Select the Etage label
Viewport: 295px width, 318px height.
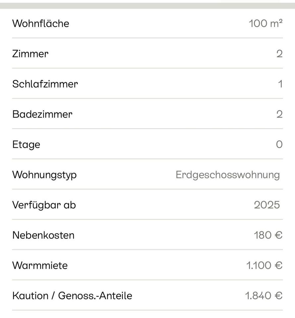(x=26, y=145)
